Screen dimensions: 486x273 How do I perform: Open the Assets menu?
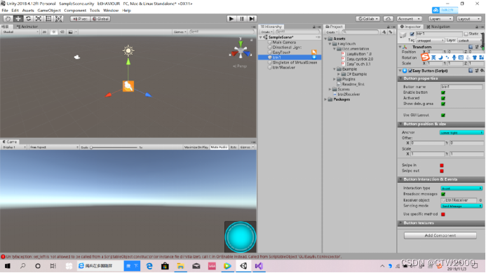click(x=28, y=10)
